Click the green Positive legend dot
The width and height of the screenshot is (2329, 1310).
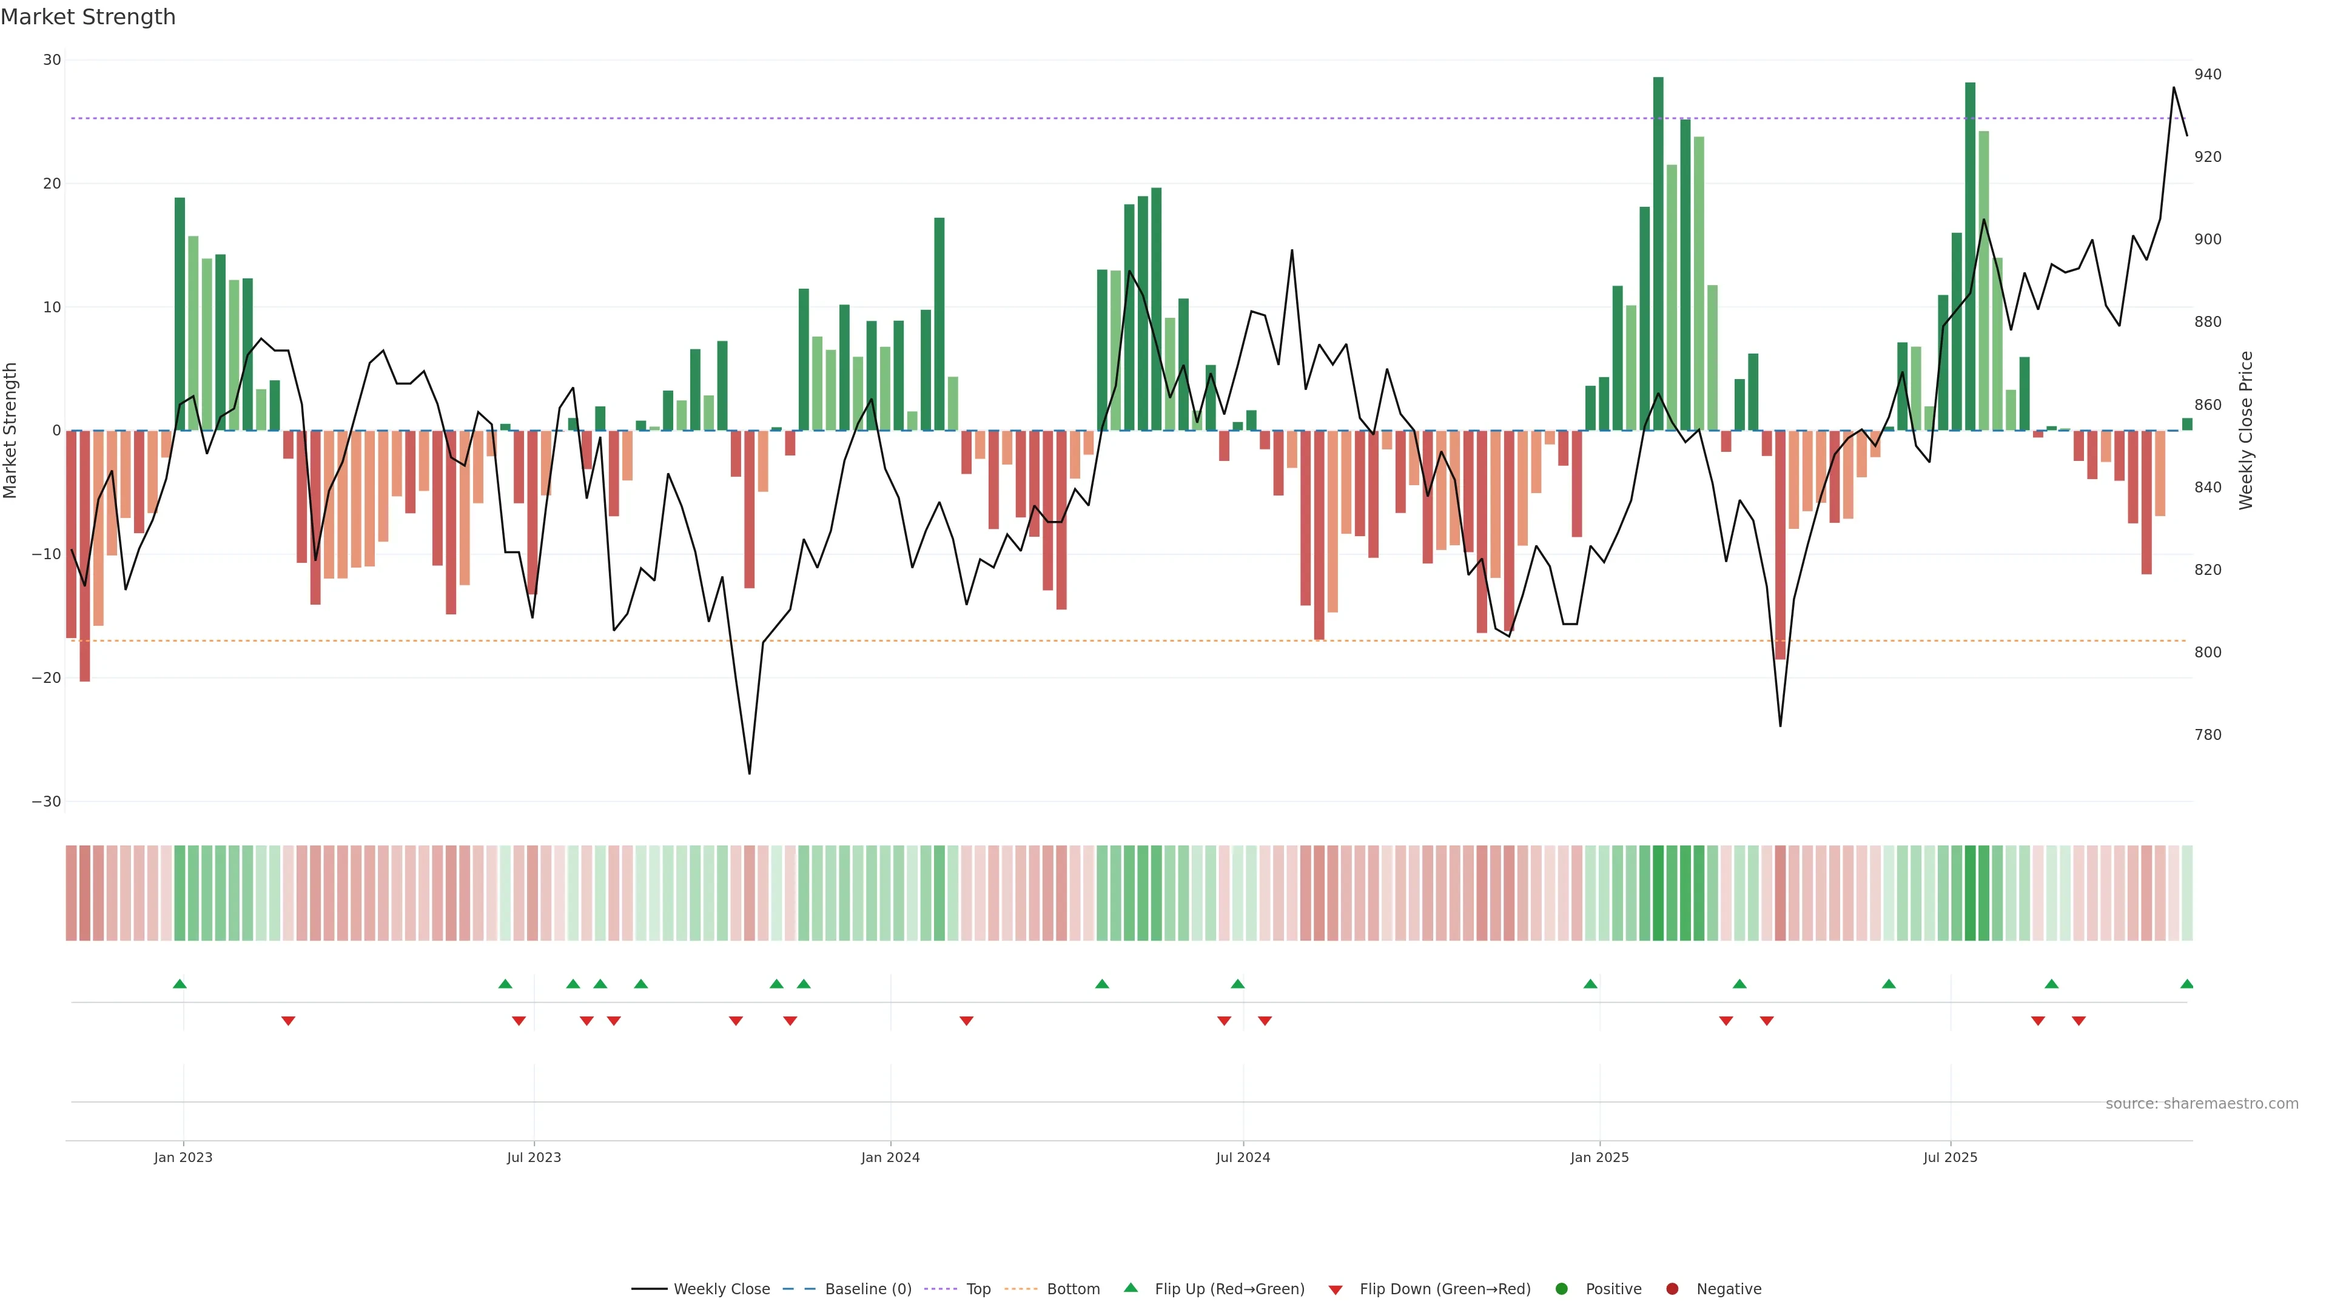1561,1288
